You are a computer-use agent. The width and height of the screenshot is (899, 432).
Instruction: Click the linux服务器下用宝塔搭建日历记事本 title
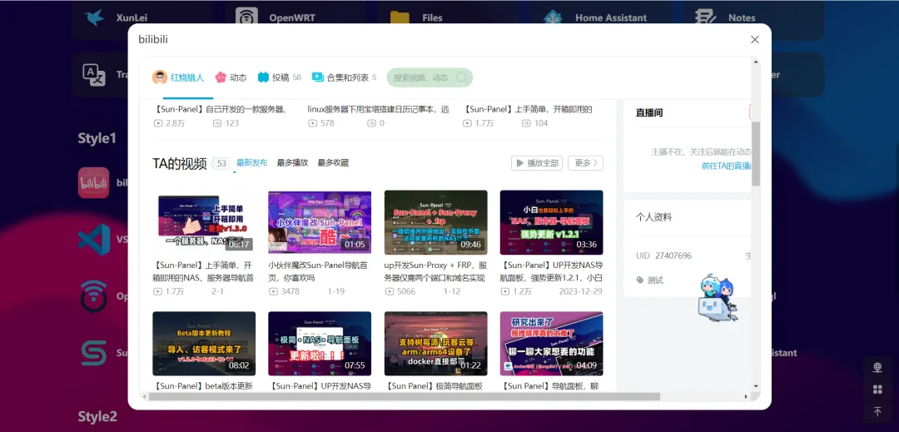click(x=379, y=109)
